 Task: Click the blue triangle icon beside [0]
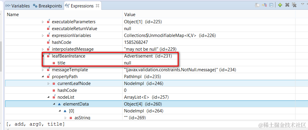pyautogui.click(x=65, y=111)
